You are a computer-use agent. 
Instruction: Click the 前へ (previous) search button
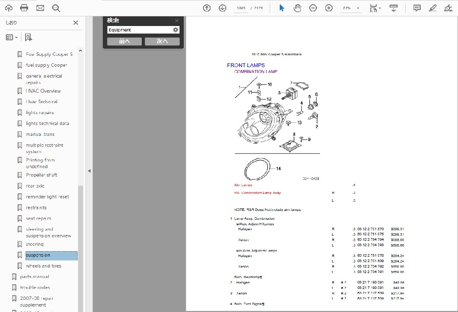click(x=124, y=41)
